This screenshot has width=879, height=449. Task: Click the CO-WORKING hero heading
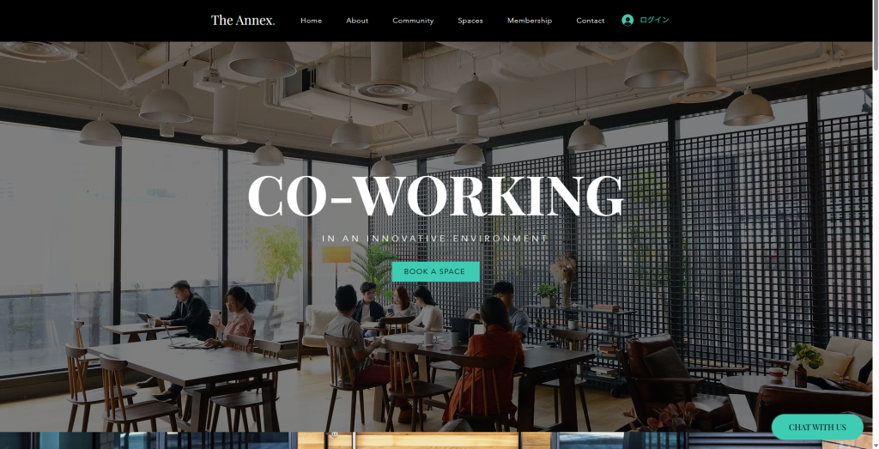click(x=435, y=196)
